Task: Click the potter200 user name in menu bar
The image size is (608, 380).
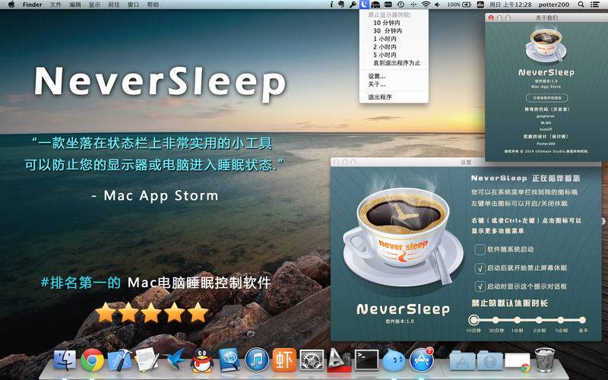Action: tap(554, 5)
